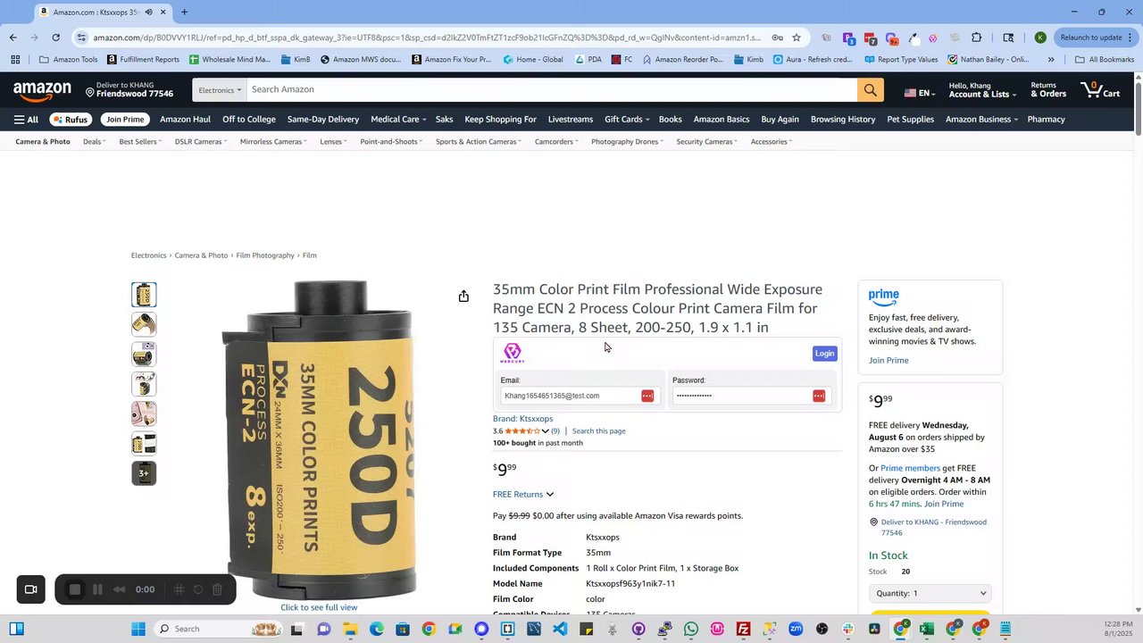
Task: Click the orange search magnifier button
Action: click(x=870, y=90)
